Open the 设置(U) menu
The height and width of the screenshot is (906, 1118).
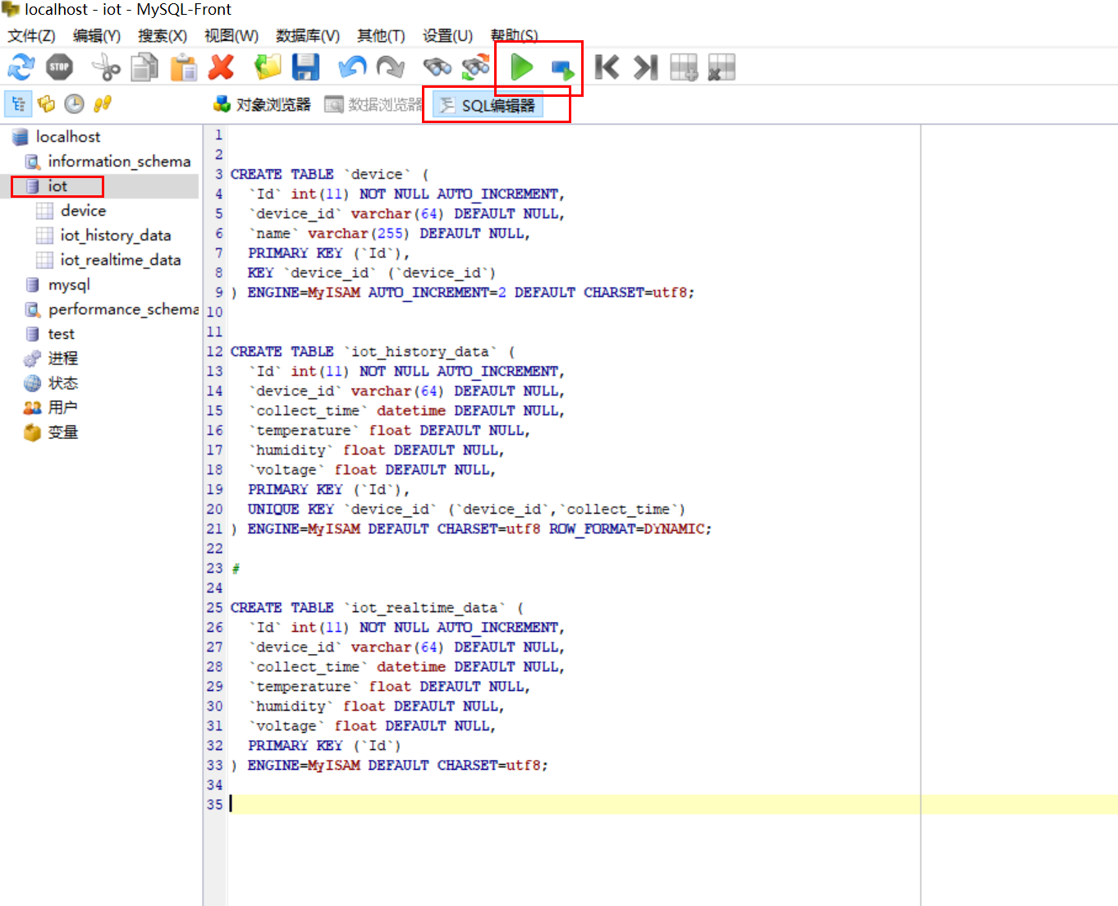click(x=447, y=36)
